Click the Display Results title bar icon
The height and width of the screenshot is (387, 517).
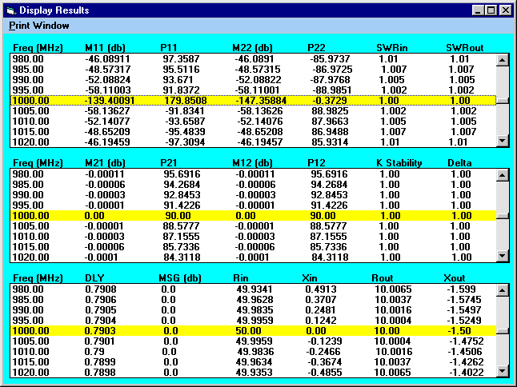[10, 10]
